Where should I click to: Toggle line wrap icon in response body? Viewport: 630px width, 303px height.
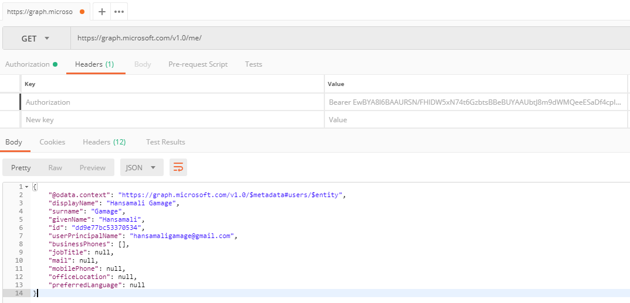tap(178, 167)
